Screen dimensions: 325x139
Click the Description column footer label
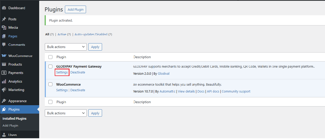click(x=142, y=102)
